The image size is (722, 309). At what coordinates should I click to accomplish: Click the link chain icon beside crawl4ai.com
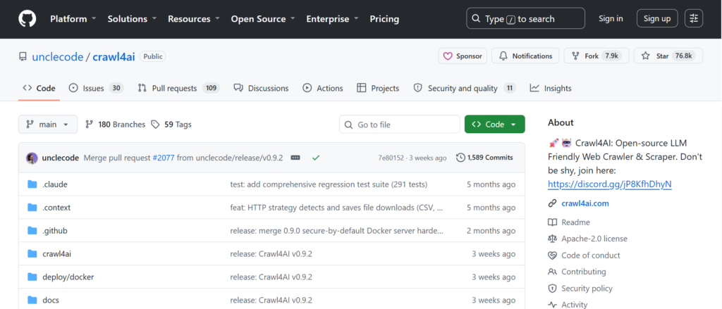coord(552,203)
